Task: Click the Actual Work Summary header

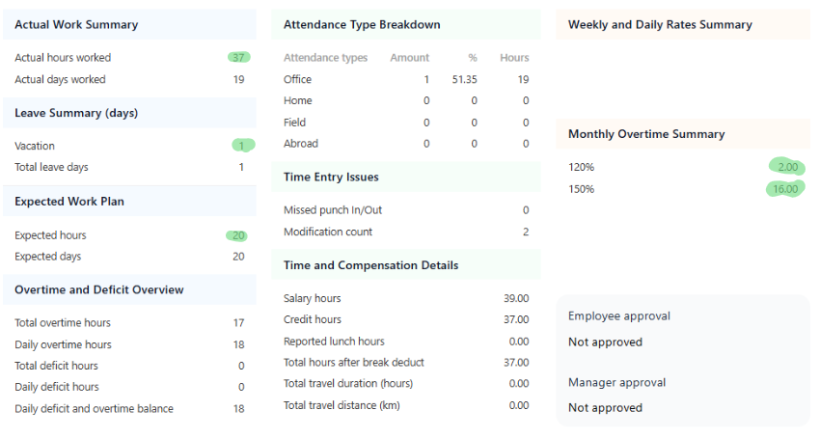Action: coord(76,25)
